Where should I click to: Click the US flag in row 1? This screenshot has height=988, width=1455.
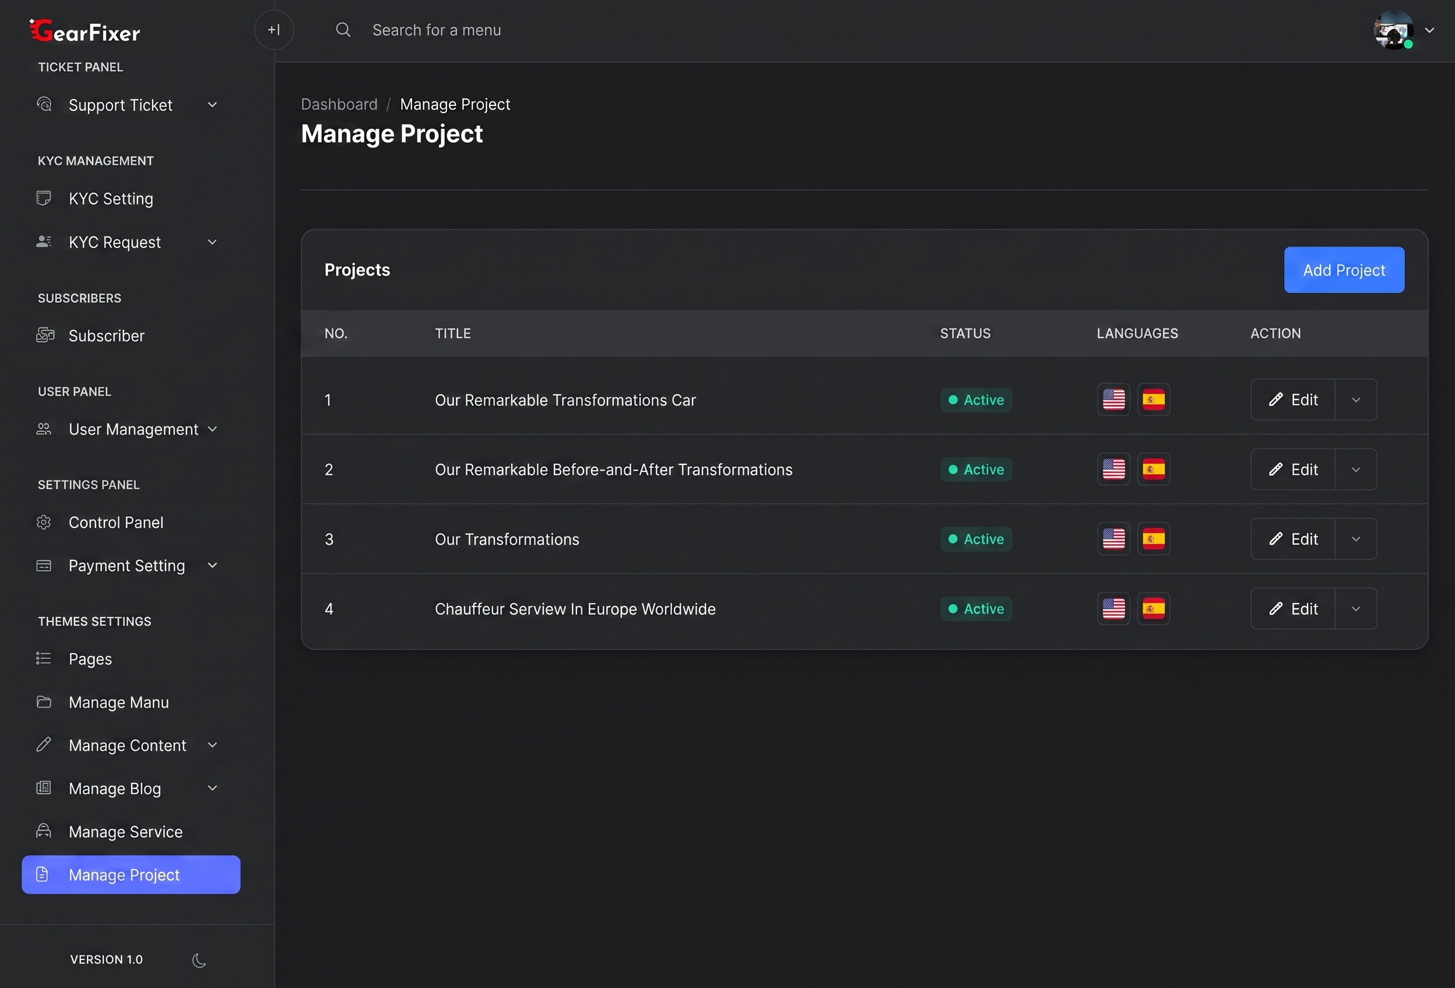pos(1114,399)
